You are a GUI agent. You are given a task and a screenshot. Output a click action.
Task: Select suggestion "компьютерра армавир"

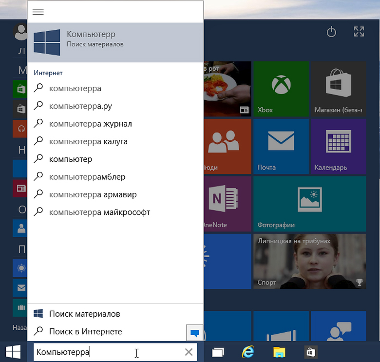tap(115, 194)
